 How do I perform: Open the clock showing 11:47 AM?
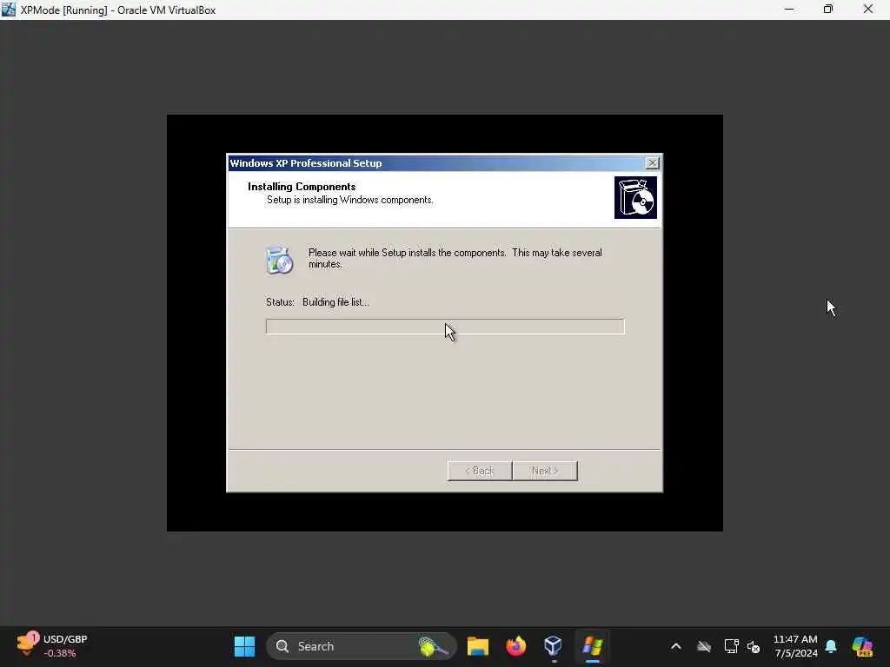(795, 646)
